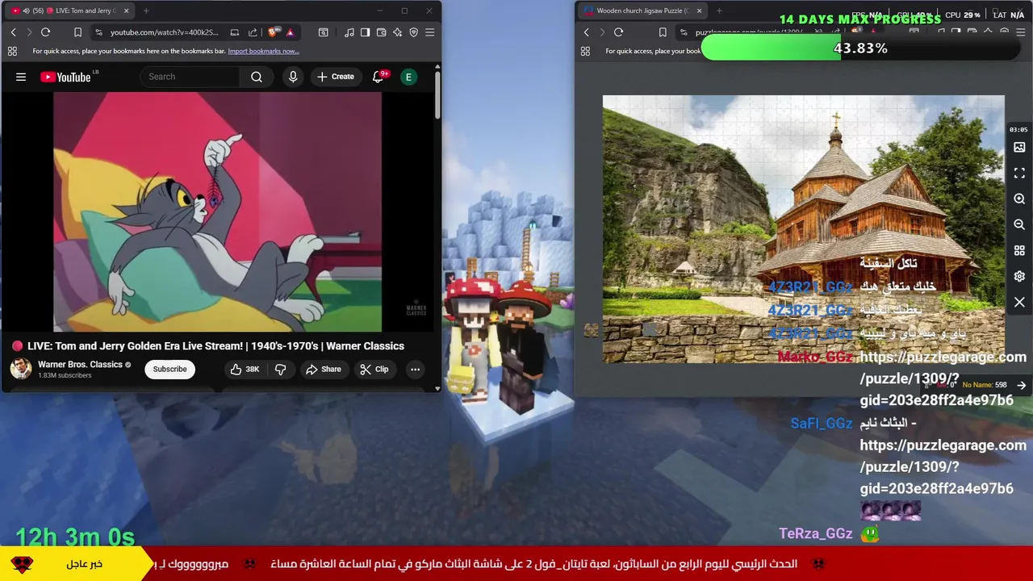Arrange puzzle pieces with grid icon
The height and width of the screenshot is (581, 1033).
coord(1019,250)
